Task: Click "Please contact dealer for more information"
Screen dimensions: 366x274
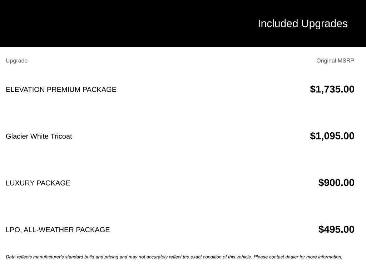Action: click(x=298, y=257)
